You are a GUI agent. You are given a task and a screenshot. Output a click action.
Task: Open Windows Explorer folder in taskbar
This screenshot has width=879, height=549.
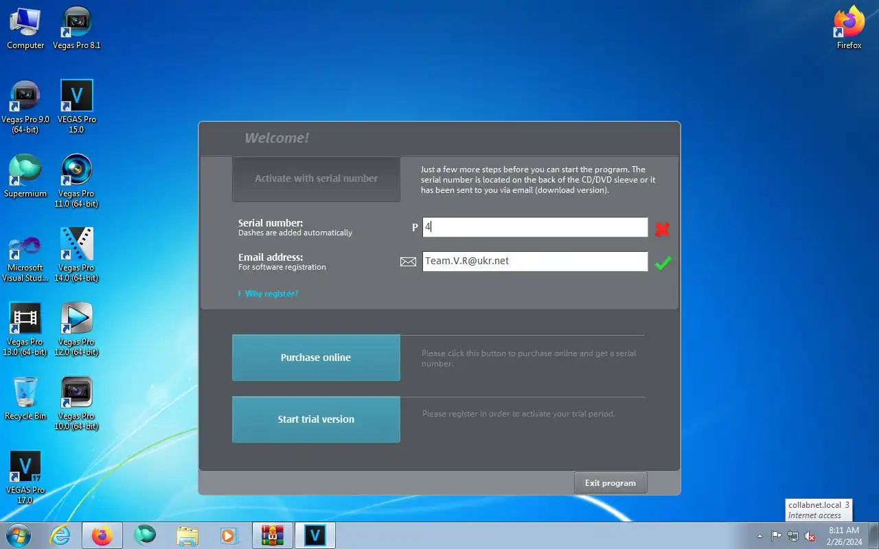187,535
